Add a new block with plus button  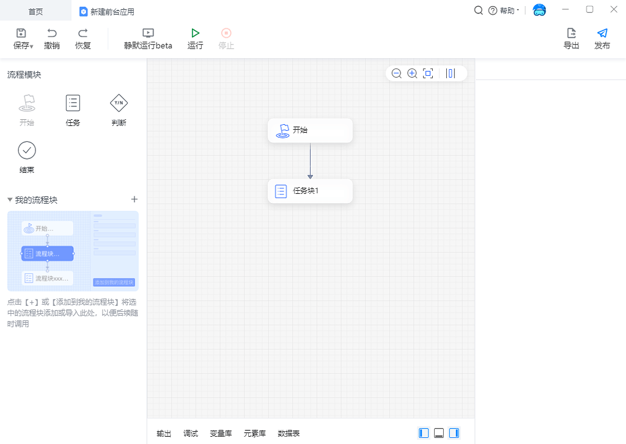134,199
